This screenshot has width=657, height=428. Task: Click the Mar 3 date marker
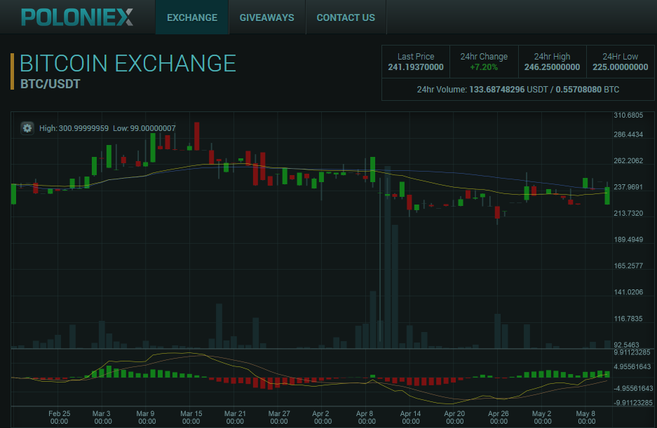click(102, 417)
